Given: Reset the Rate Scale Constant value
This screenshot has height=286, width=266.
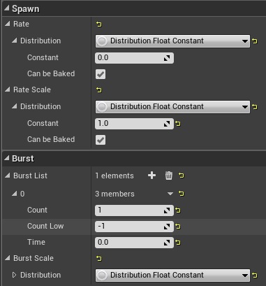Looking at the screenshot, I should click(x=178, y=124).
